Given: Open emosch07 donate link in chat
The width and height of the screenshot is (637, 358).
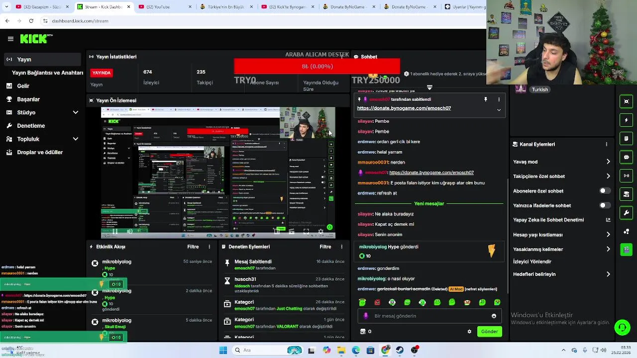Looking at the screenshot, I should pyautogui.click(x=431, y=173).
